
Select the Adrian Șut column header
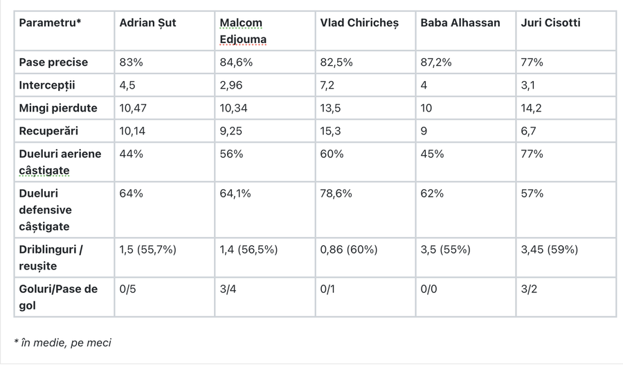pos(165,30)
